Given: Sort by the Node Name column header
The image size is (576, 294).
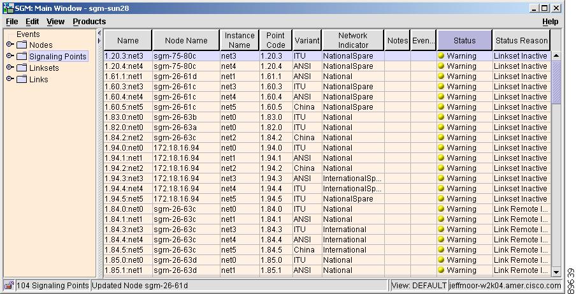Looking at the screenshot, I should coord(186,40).
